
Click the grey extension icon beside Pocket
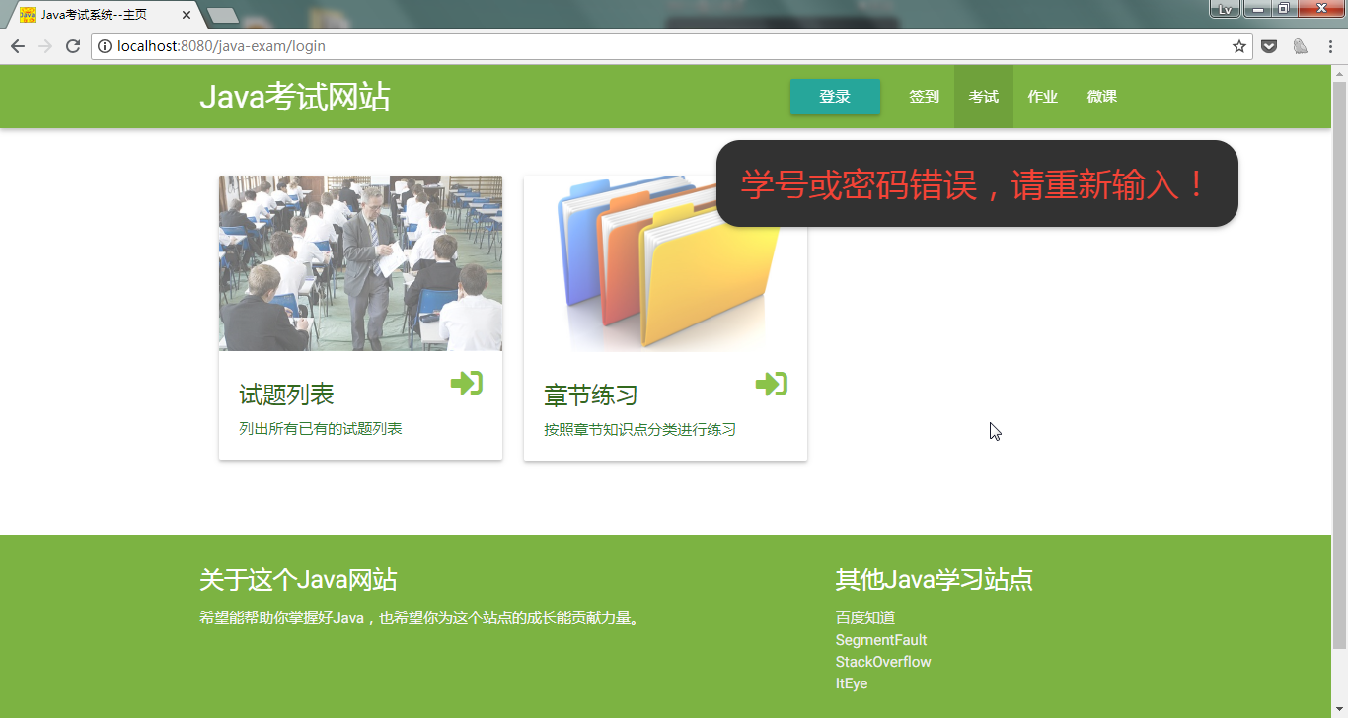1301,46
